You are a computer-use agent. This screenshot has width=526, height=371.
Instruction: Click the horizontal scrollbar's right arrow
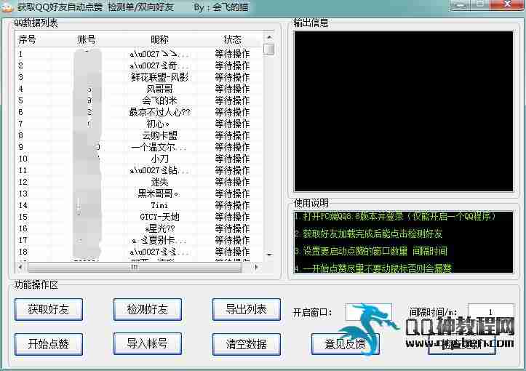[257, 267]
